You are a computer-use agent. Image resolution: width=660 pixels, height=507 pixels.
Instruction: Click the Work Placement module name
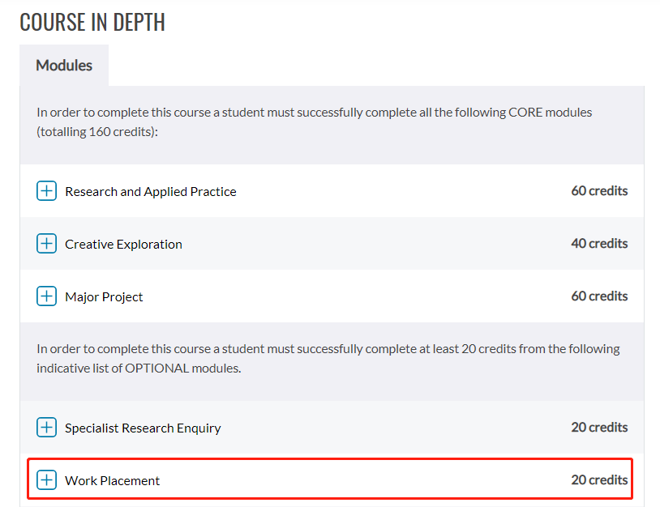click(113, 481)
